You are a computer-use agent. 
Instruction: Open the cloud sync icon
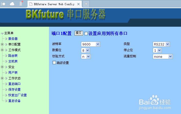pos(12,4)
